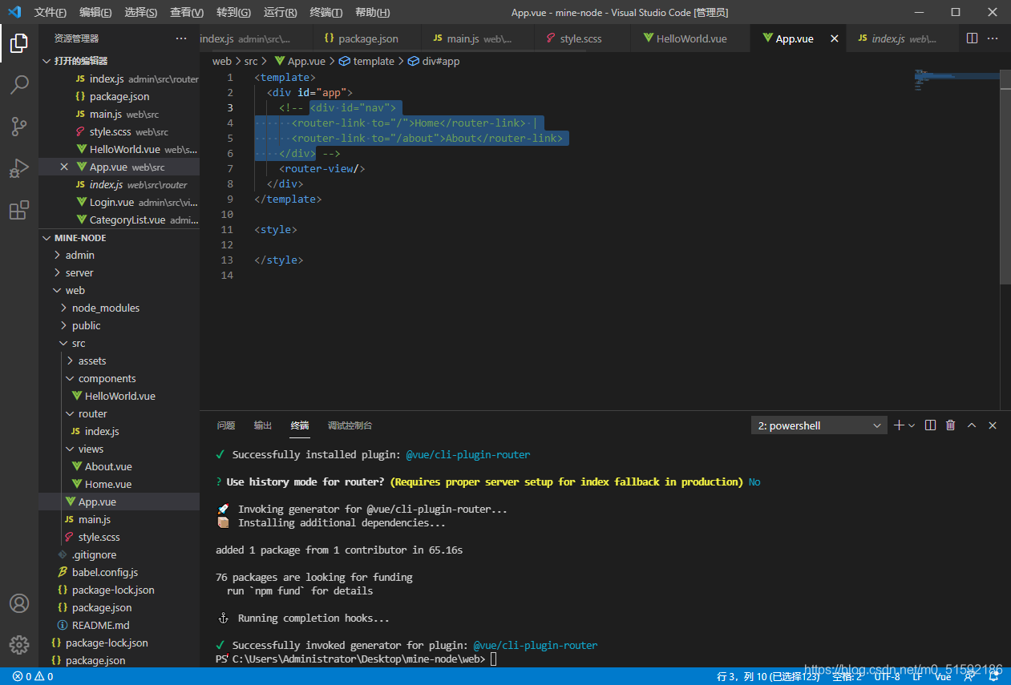Maximize terminal panel with the up chevron
This screenshot has height=685, width=1011.
point(972,425)
